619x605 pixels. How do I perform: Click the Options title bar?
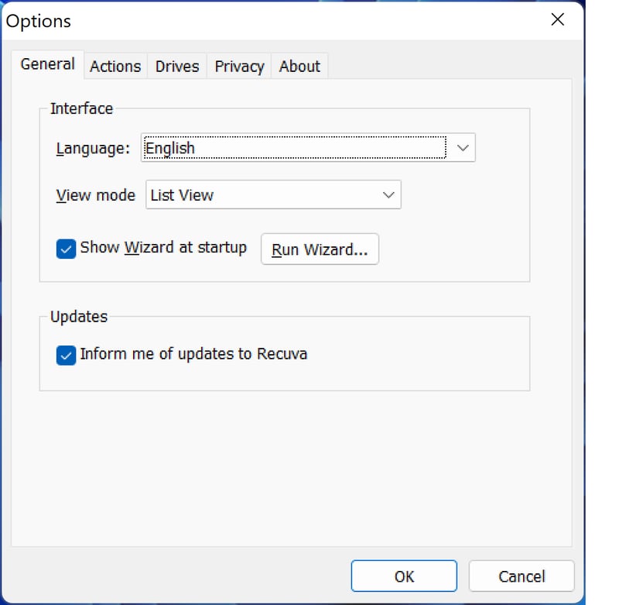tap(271, 21)
